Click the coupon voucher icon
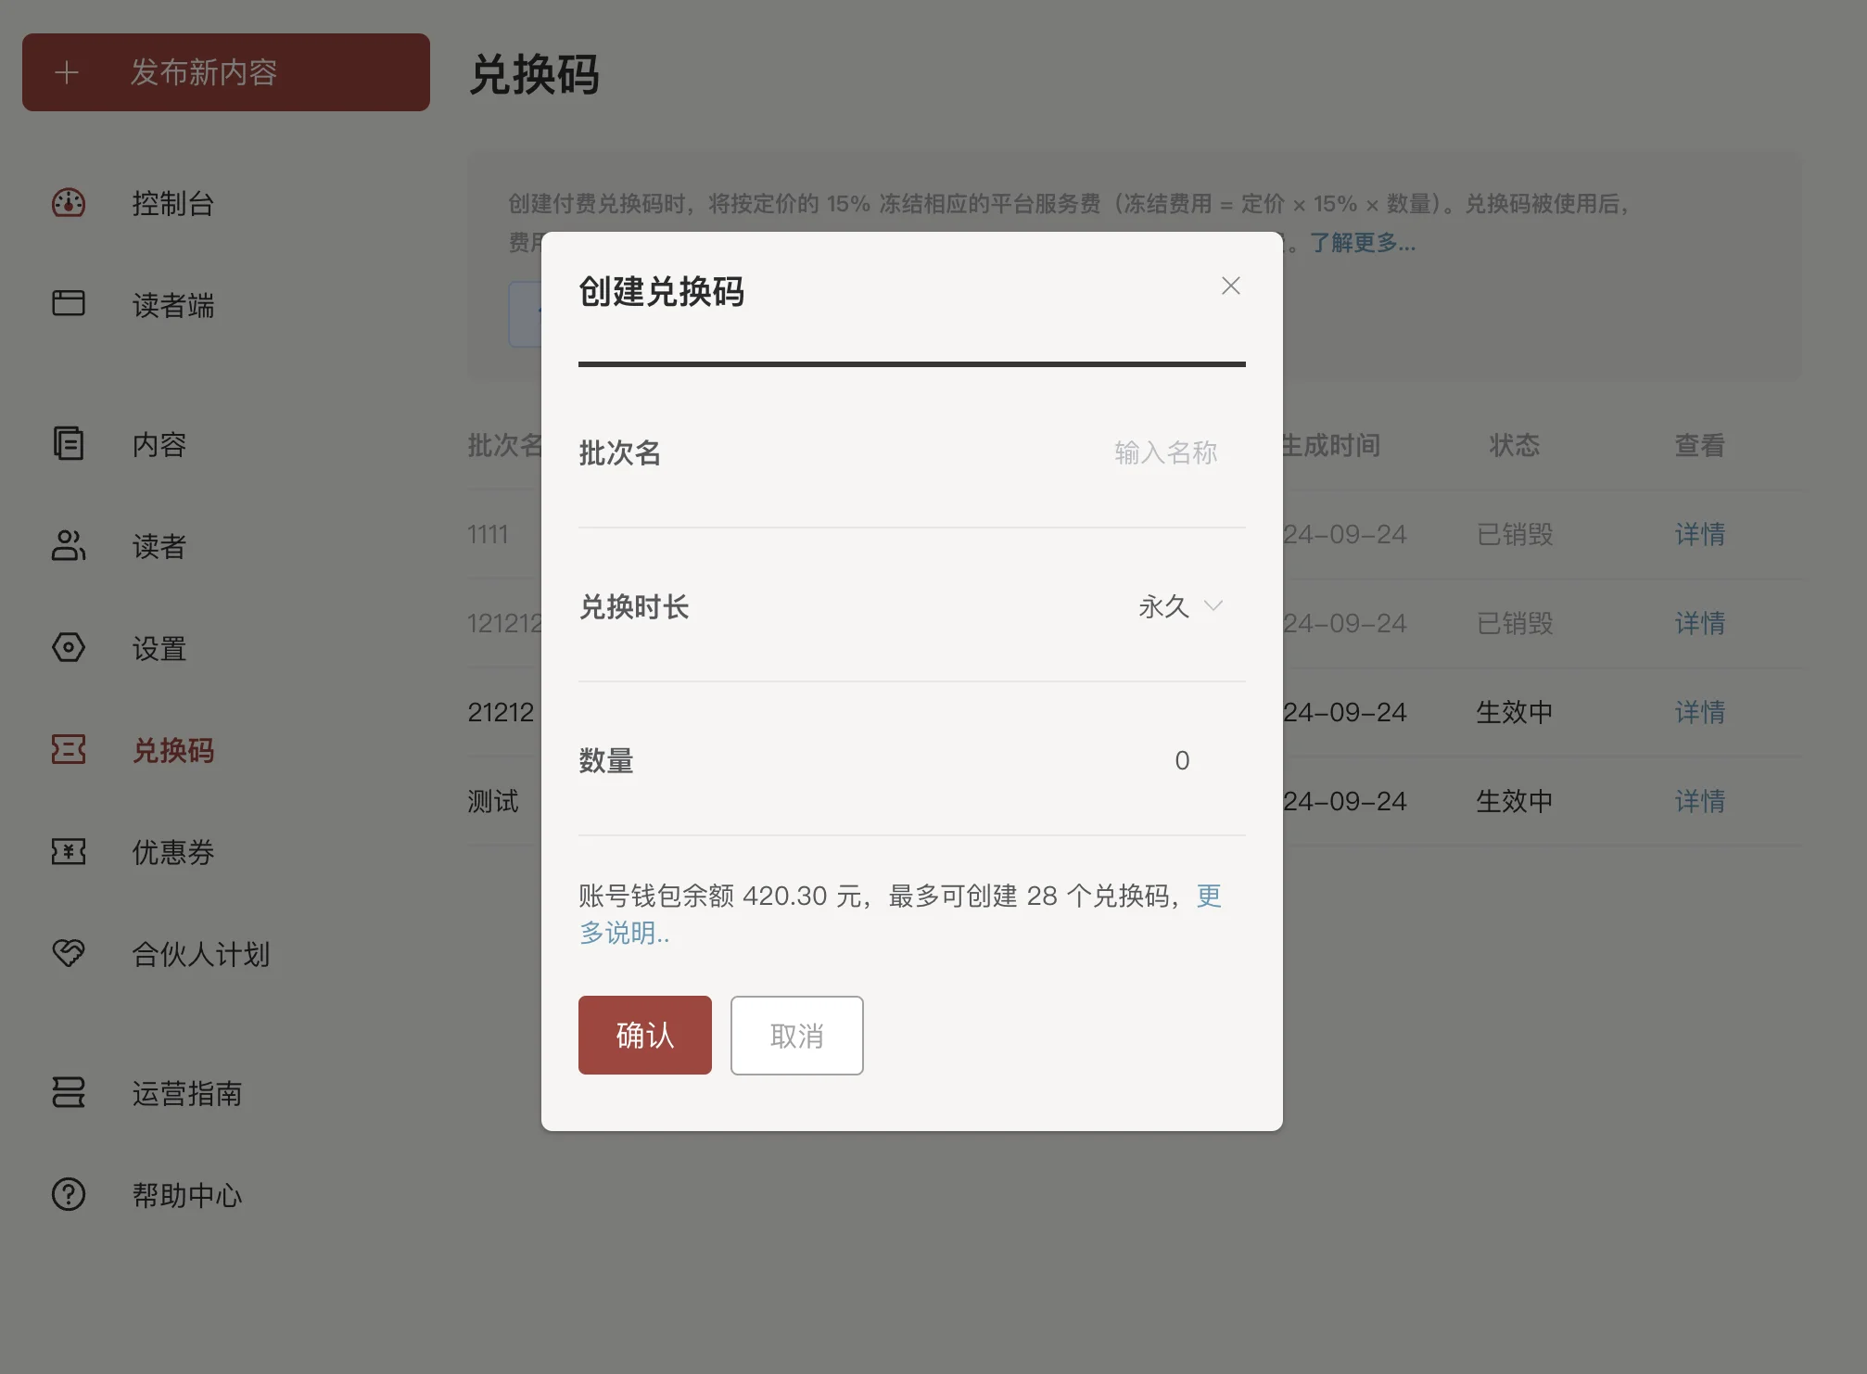The width and height of the screenshot is (1867, 1374). (x=69, y=851)
